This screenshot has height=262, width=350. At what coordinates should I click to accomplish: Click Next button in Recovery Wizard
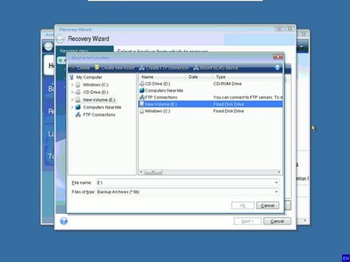point(247,221)
